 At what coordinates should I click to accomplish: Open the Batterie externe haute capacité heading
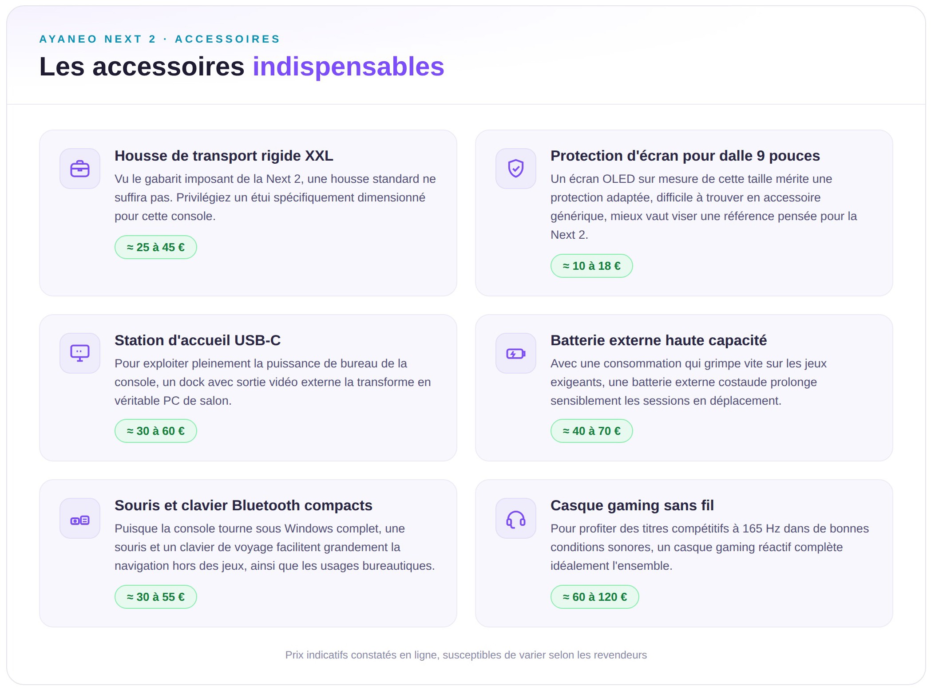658,340
